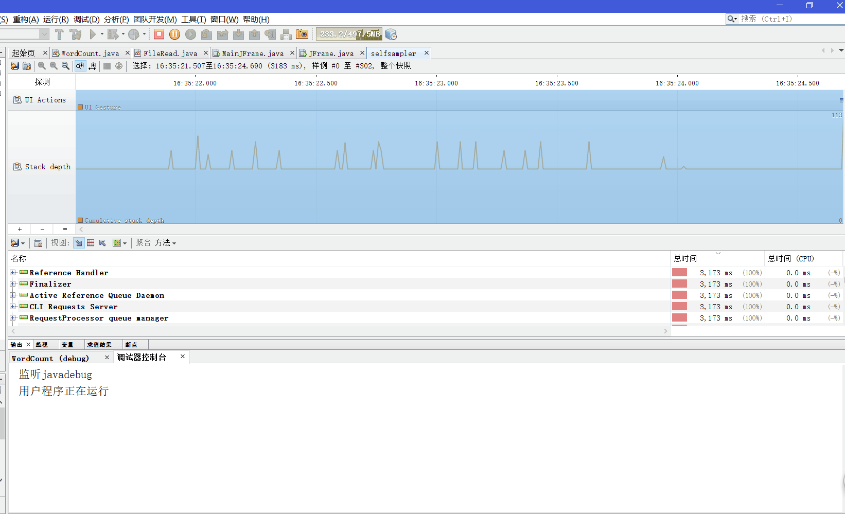This screenshot has height=514, width=845.
Task: Expand the Active Reference Queue Daemon node
Action: coord(13,295)
